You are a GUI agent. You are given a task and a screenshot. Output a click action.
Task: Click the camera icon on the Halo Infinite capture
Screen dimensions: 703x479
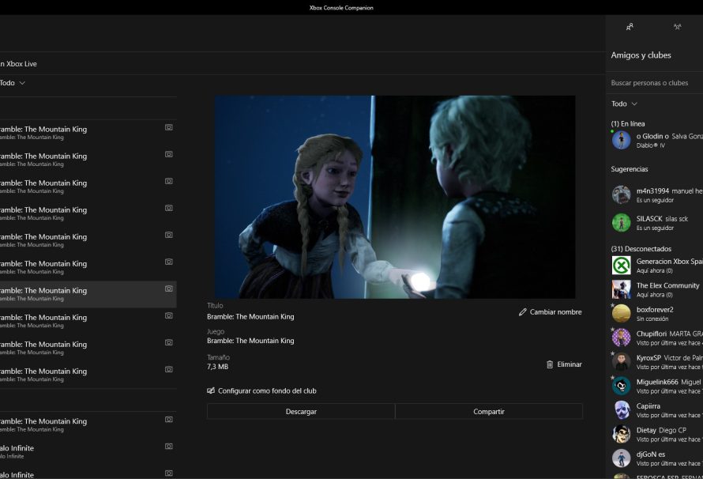click(x=168, y=445)
